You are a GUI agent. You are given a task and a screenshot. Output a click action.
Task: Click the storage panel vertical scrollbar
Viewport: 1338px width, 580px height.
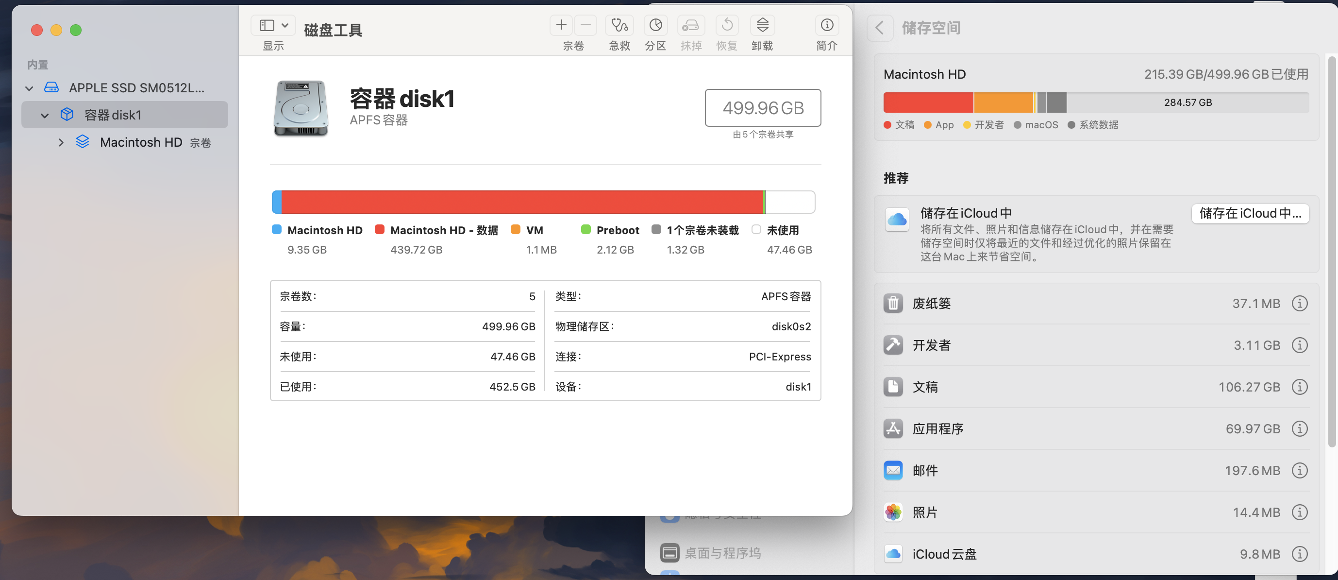pos(1331,250)
